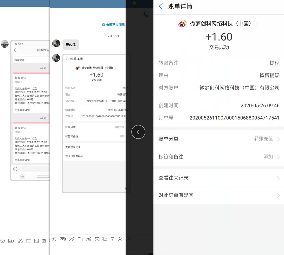Screen dimensions: 284x255
Task: Click 微梦创科网络科技（中国）有限公司 account name
Action: click(x=240, y=88)
